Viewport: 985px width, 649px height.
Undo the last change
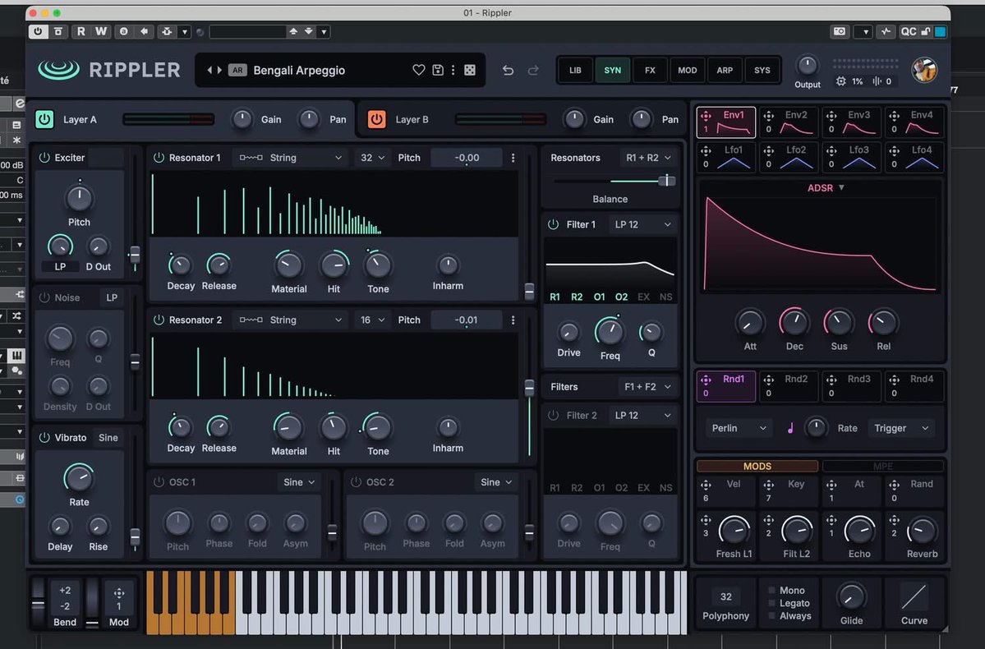[x=508, y=71]
